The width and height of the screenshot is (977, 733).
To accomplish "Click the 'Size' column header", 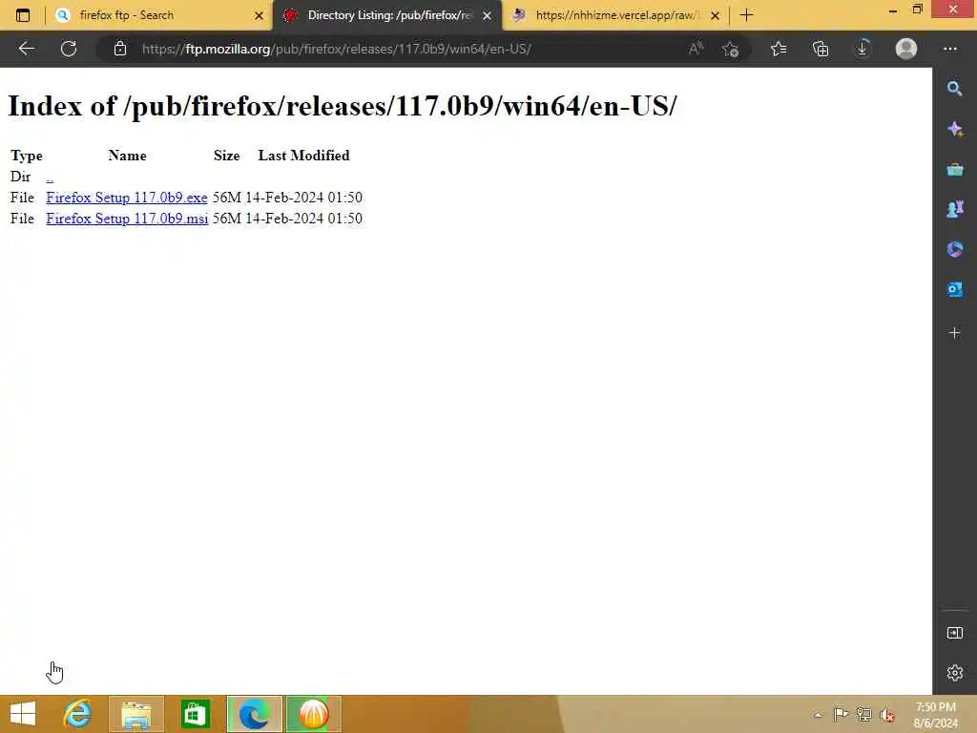I will point(227,156).
